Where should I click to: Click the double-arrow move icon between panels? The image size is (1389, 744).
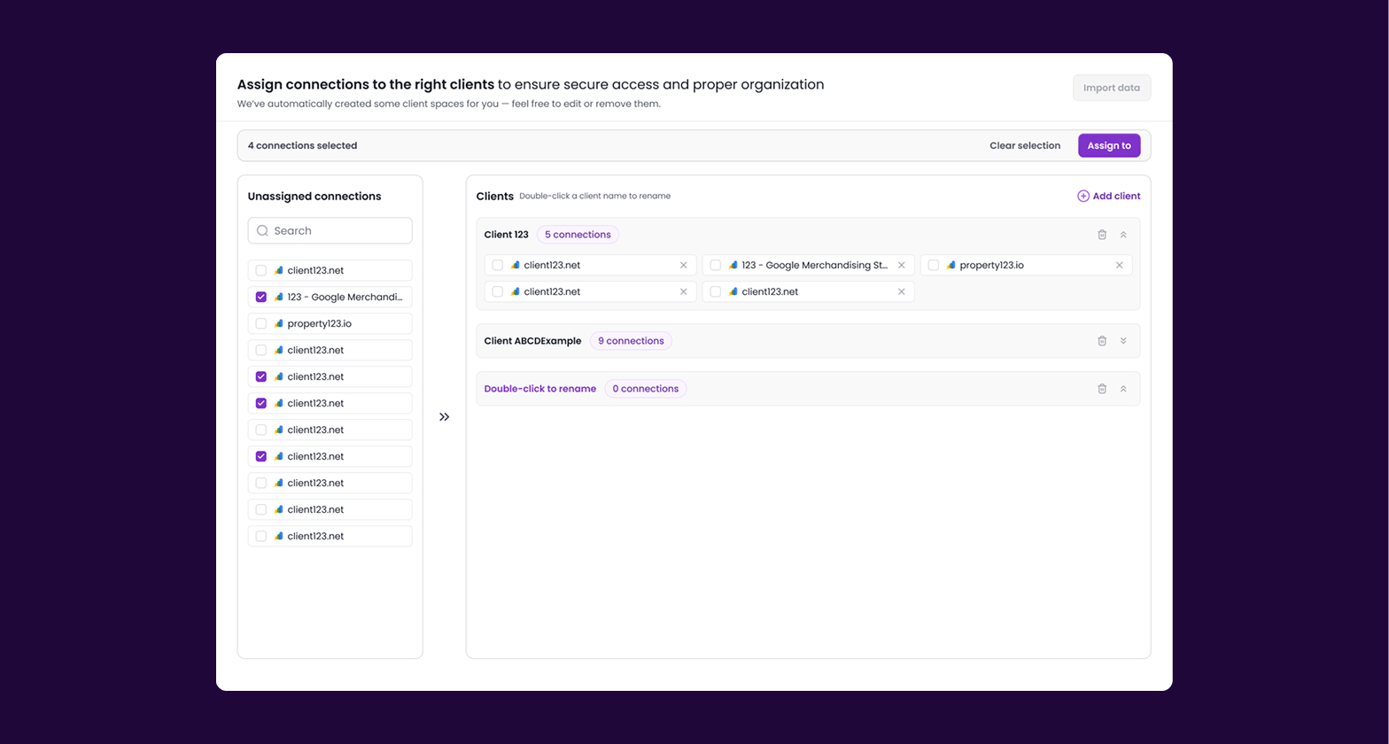[445, 416]
